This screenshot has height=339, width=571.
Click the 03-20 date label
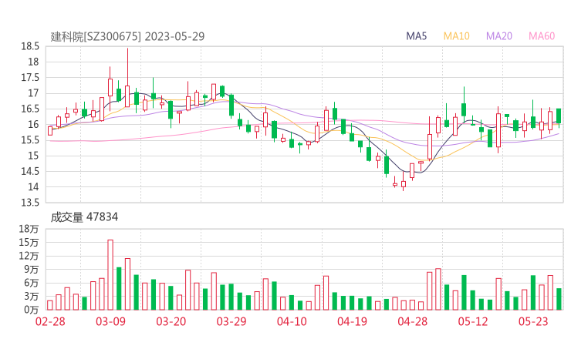point(171,322)
